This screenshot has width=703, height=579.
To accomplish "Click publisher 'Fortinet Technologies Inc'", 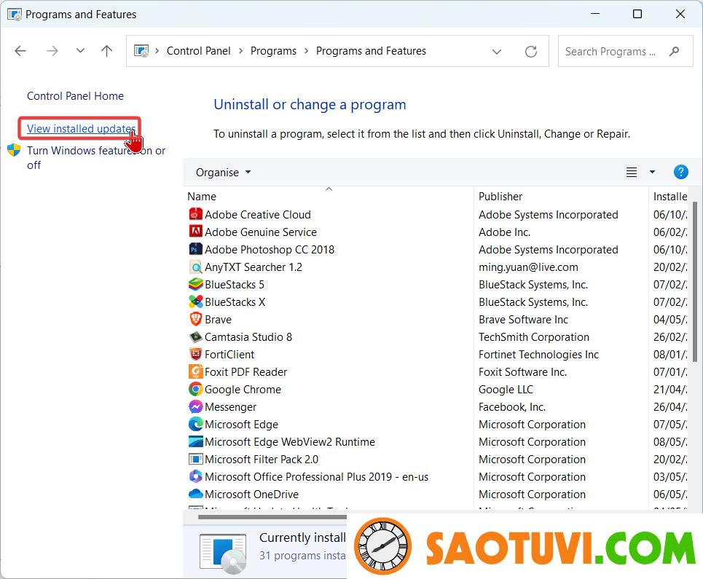I will click(x=538, y=355).
